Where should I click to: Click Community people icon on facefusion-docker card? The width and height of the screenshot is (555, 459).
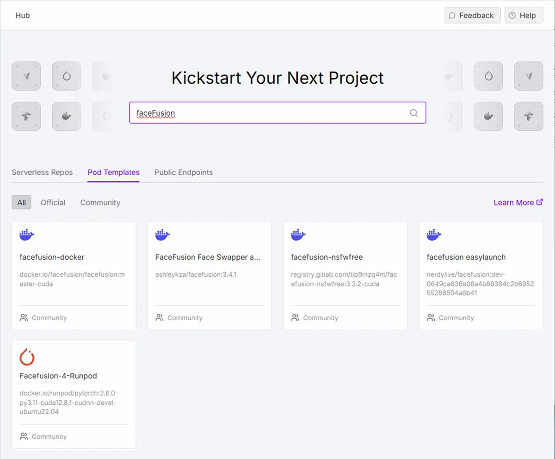click(x=24, y=318)
